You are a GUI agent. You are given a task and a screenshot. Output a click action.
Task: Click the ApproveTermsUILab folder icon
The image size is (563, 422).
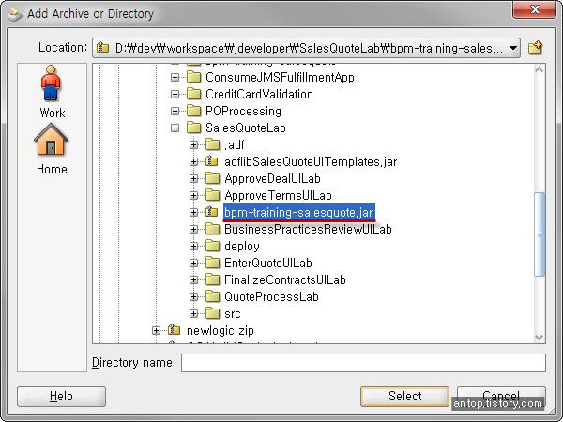(213, 195)
